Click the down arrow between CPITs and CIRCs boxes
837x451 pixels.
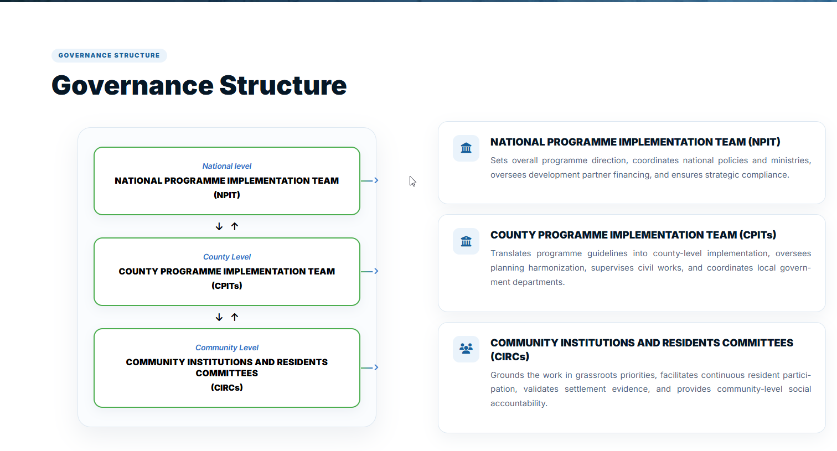[x=219, y=317]
